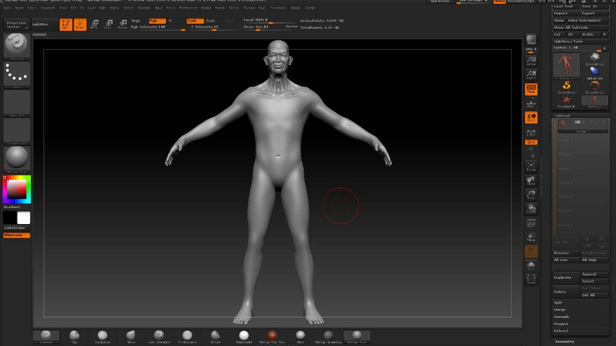Click the Rotate canvas icon
This screenshot has height=346, width=616.
click(x=531, y=209)
